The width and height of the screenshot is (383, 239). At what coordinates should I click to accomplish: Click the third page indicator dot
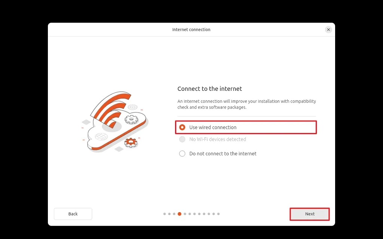point(174,214)
